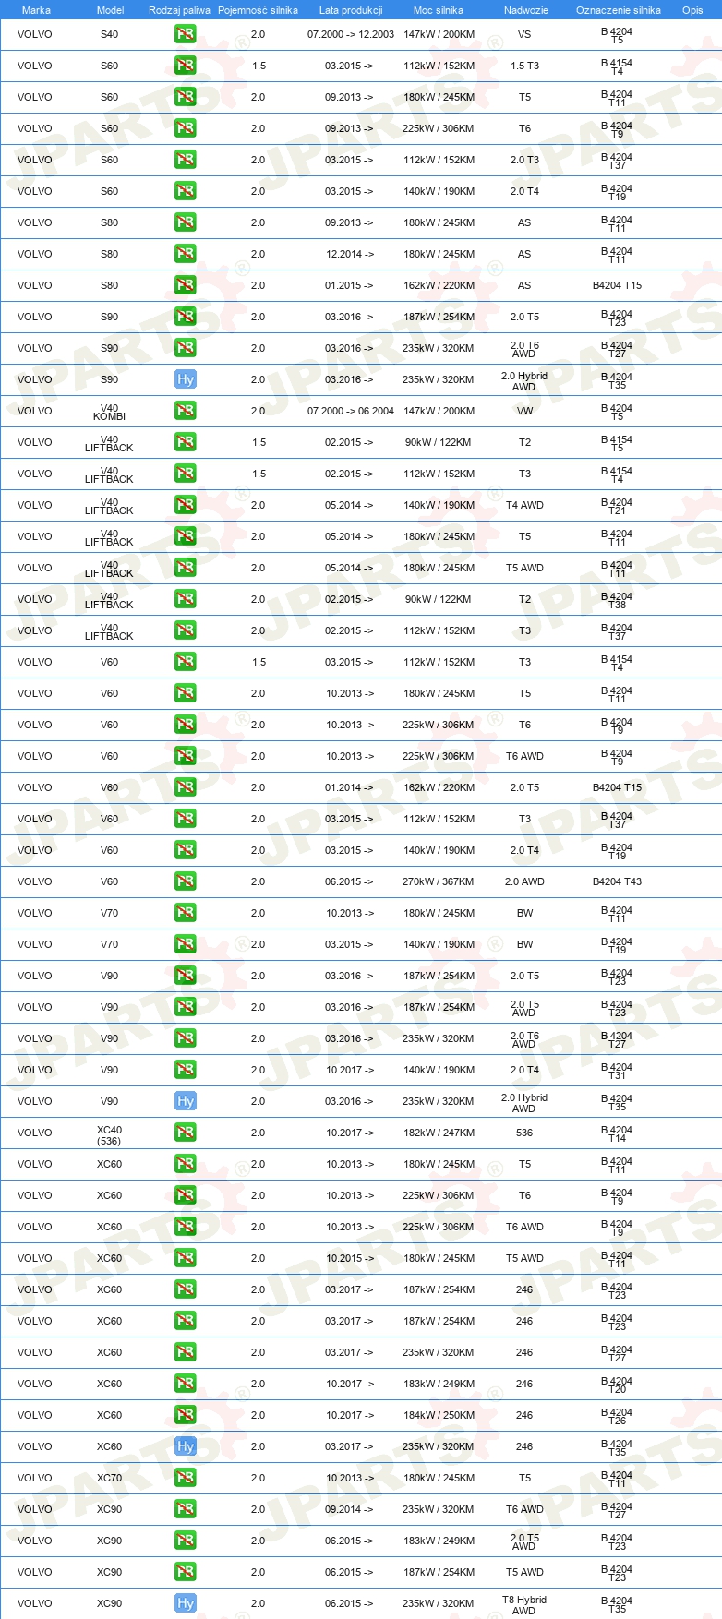Click petrol icon for V60 270kW / 367KM
This screenshot has height=1619, width=722.
coord(185,881)
